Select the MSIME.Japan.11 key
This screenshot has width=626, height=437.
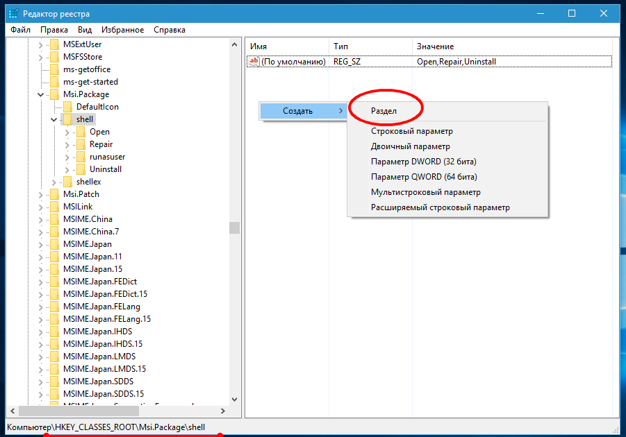point(92,257)
